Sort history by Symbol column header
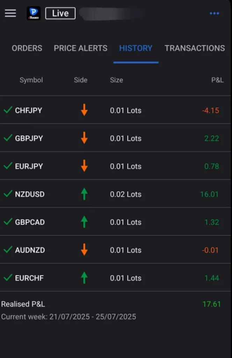 31,80
